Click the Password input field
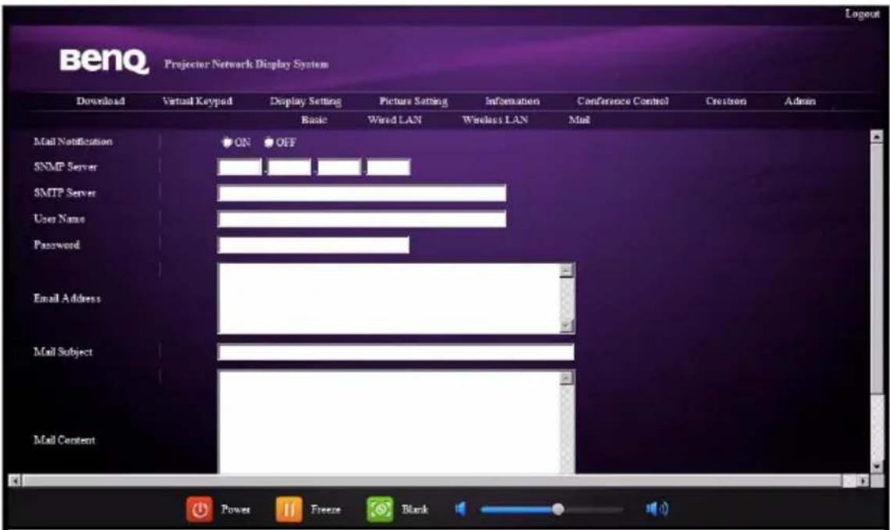The image size is (890, 530). pos(313,245)
